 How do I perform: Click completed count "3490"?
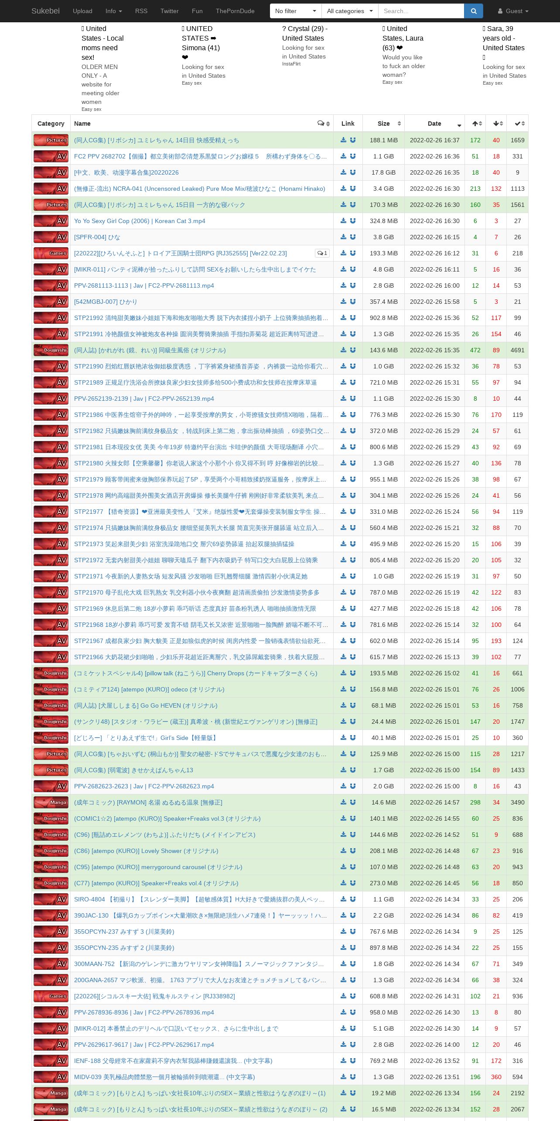pos(518,802)
